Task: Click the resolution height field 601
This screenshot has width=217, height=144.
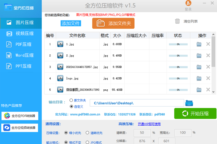Action: coord(167,141)
